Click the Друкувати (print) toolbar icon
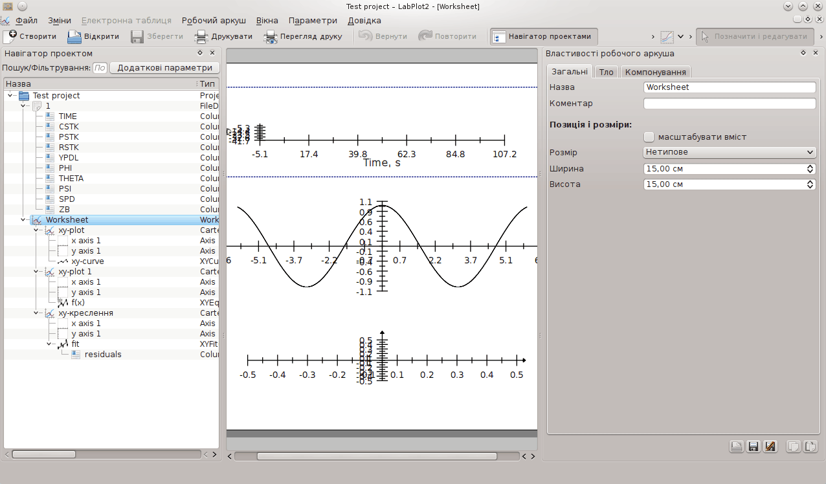The width and height of the screenshot is (826, 484). (201, 36)
